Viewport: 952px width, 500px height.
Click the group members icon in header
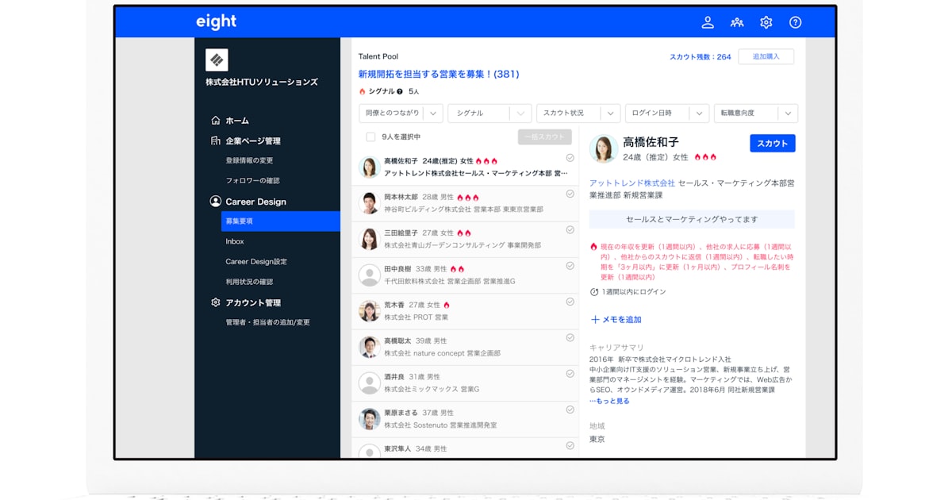tap(737, 22)
